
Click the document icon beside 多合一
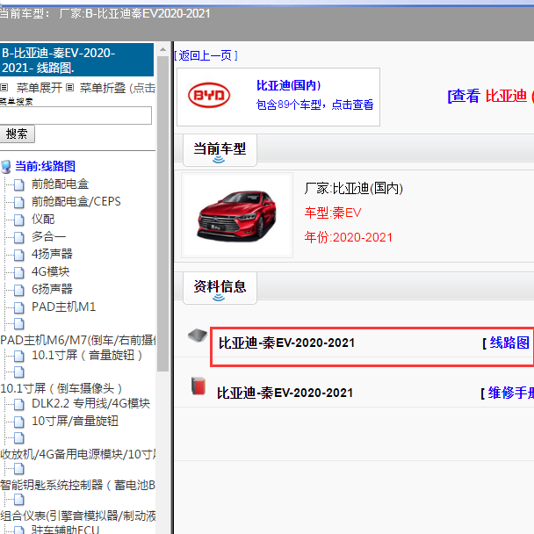pyautogui.click(x=19, y=237)
